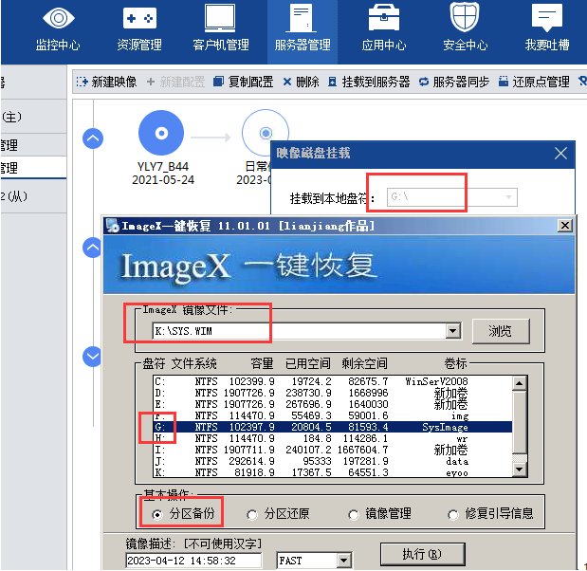Image resolution: width=587 pixels, height=571 pixels.
Task: Select the J: data partition row
Action: tap(333, 461)
